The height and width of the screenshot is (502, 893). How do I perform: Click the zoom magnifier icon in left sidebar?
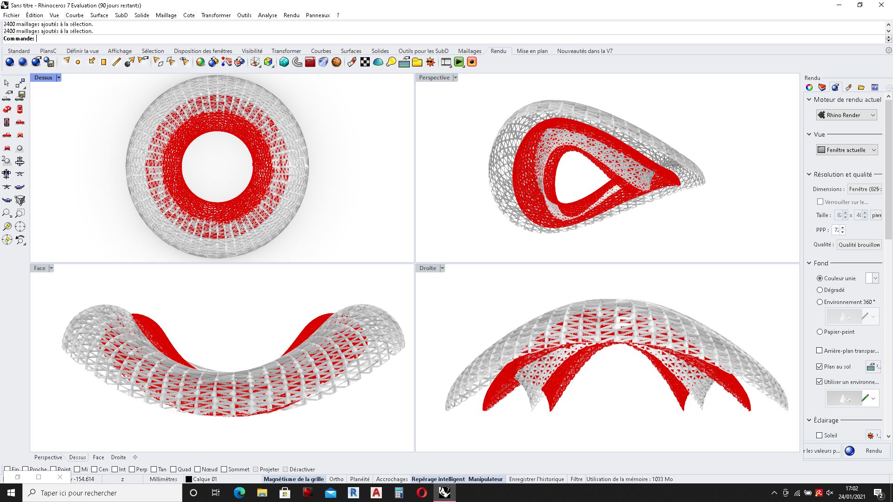7,213
